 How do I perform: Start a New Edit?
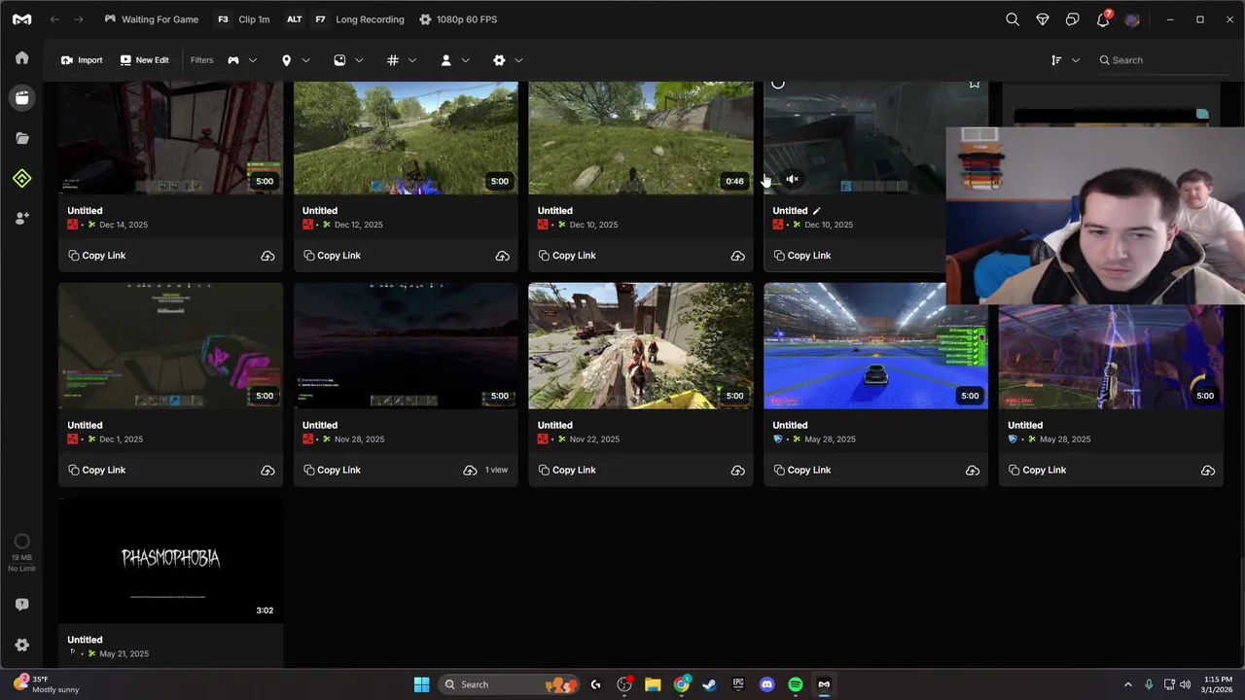(144, 60)
